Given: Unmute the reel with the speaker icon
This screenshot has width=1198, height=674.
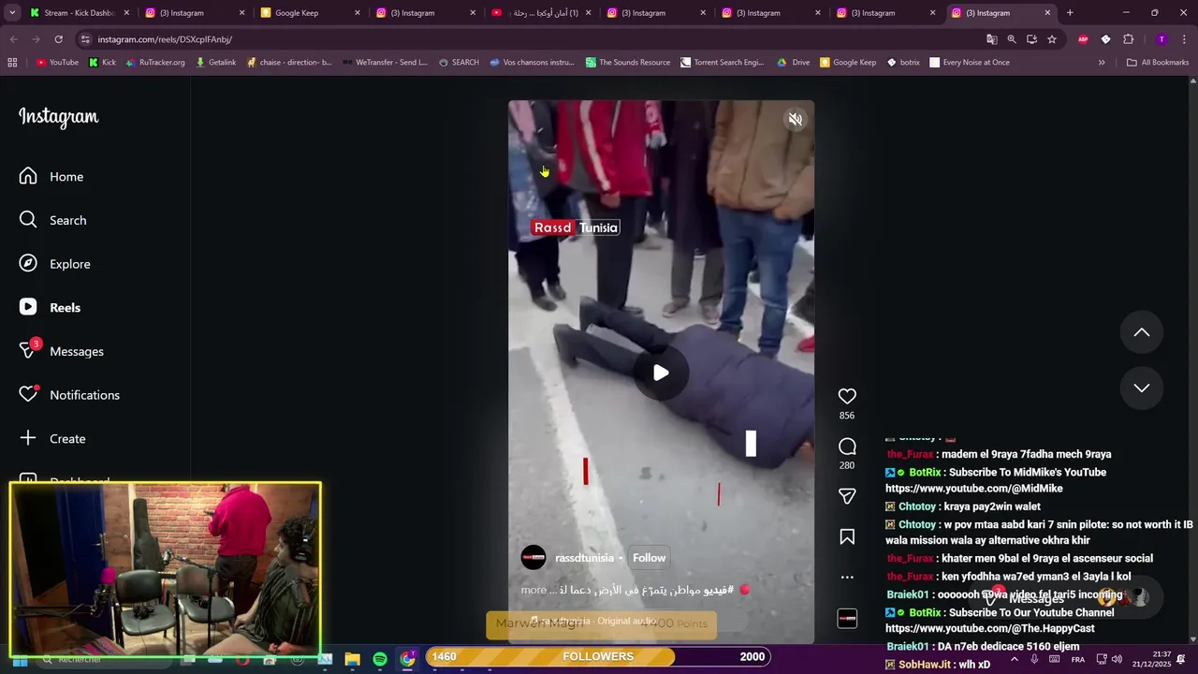Looking at the screenshot, I should coord(795,119).
